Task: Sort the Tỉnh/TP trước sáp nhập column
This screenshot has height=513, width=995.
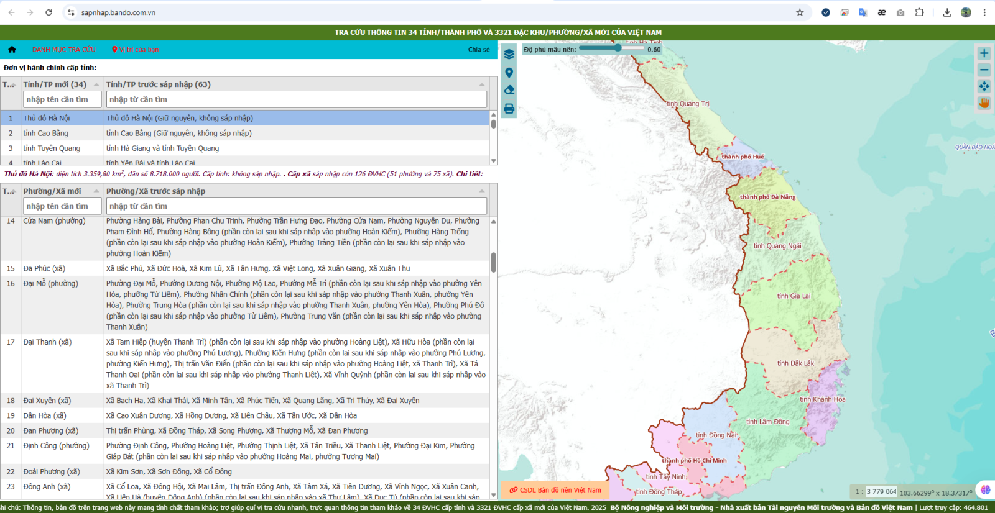Action: pyautogui.click(x=481, y=84)
